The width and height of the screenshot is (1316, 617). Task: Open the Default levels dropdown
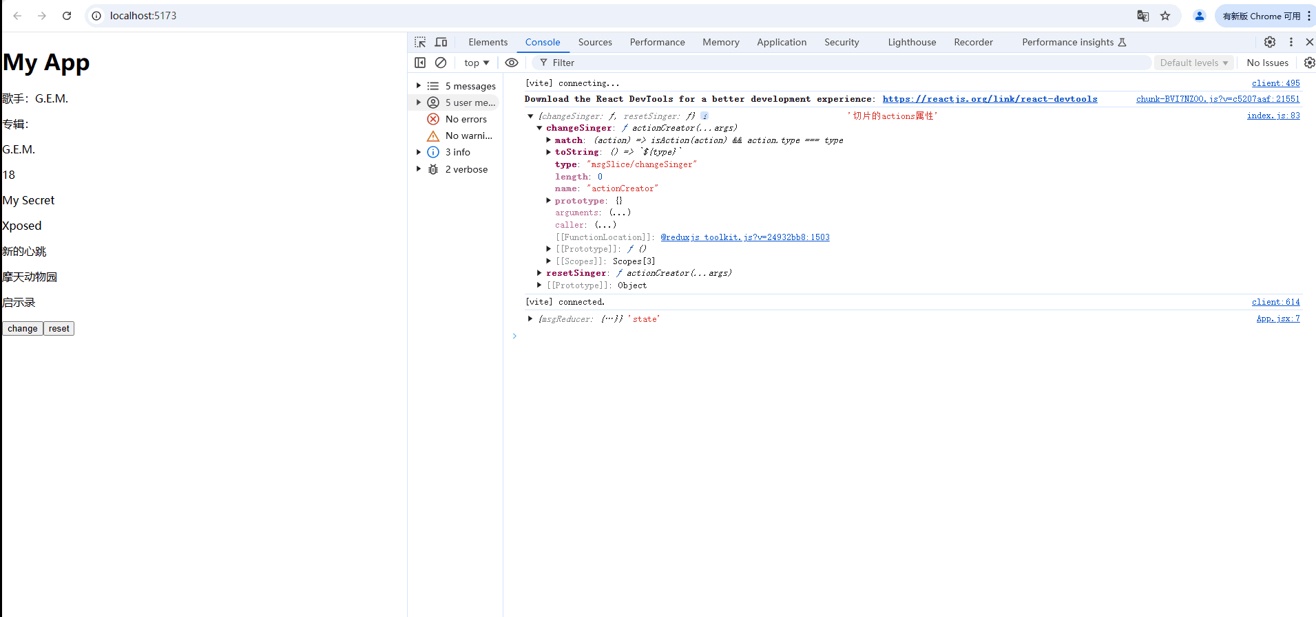pyautogui.click(x=1193, y=63)
